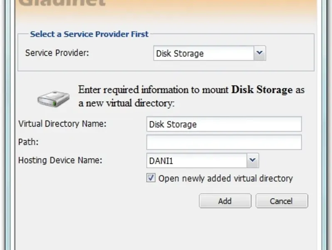The height and width of the screenshot is (250, 332).
Task: Click the Gladinet logo at the top
Action: [62, 3]
